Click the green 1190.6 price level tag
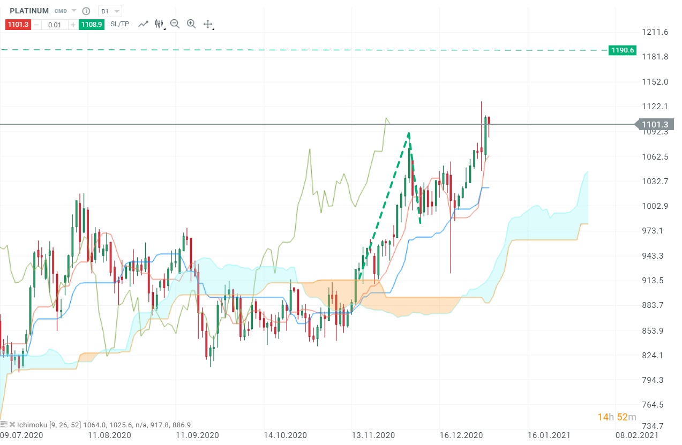Screen dimensions: 682x445 [622, 50]
